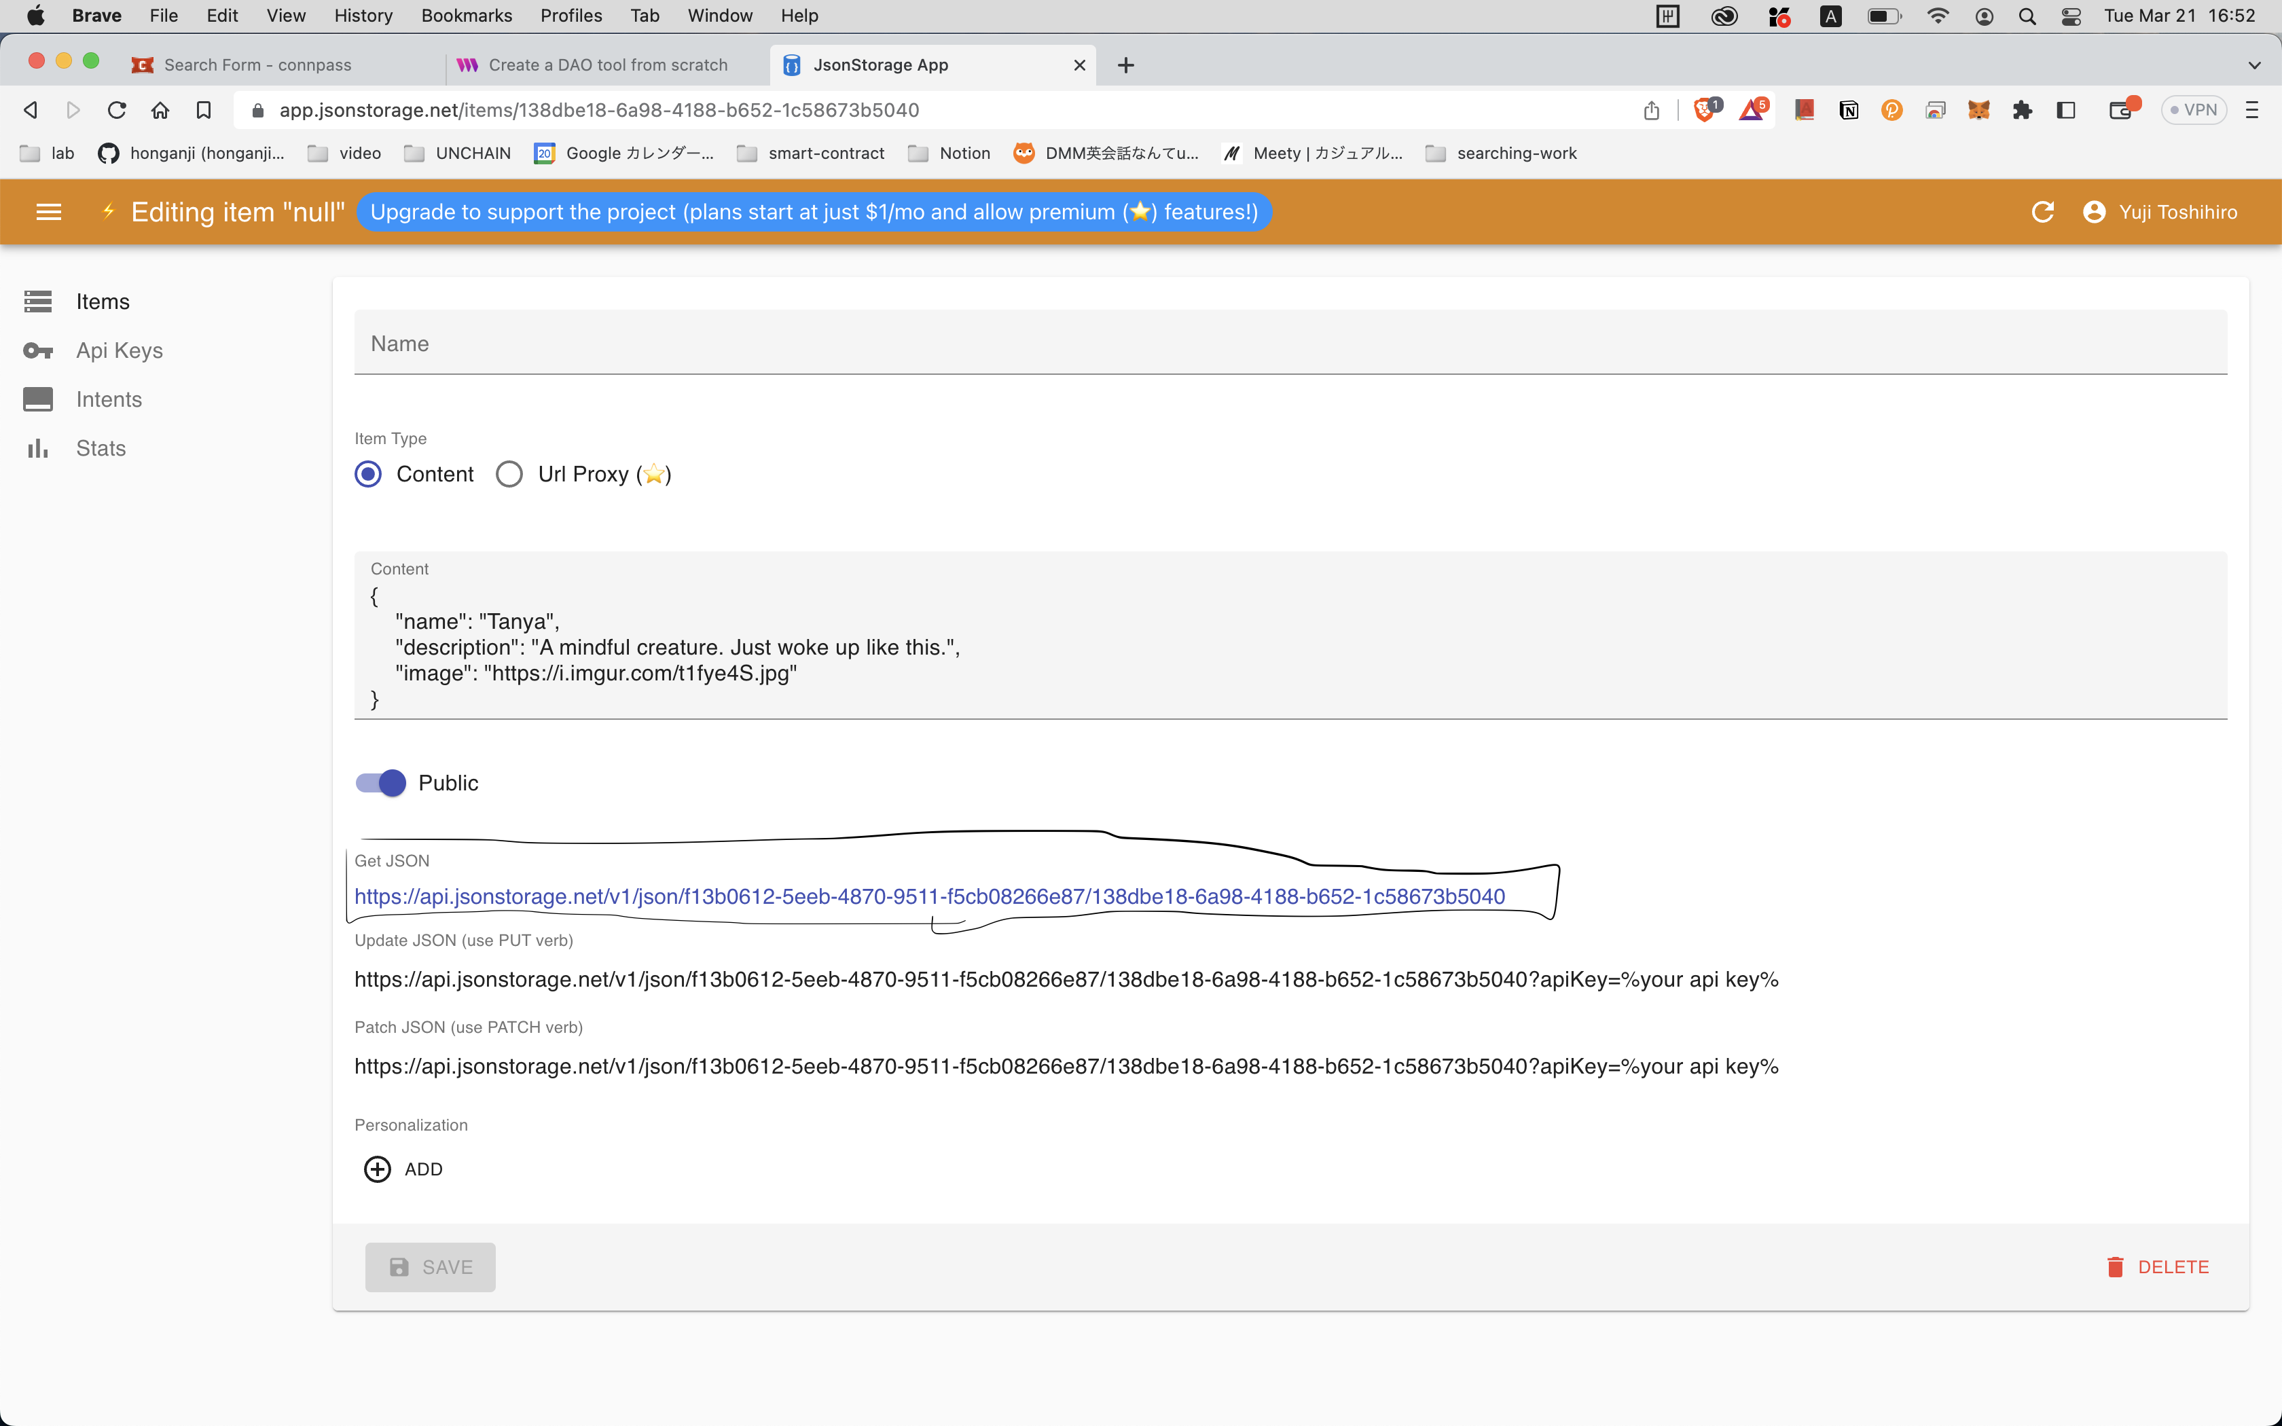Open the extensions puzzle icon
Viewport: 2282px width, 1426px height.
pos(2022,110)
